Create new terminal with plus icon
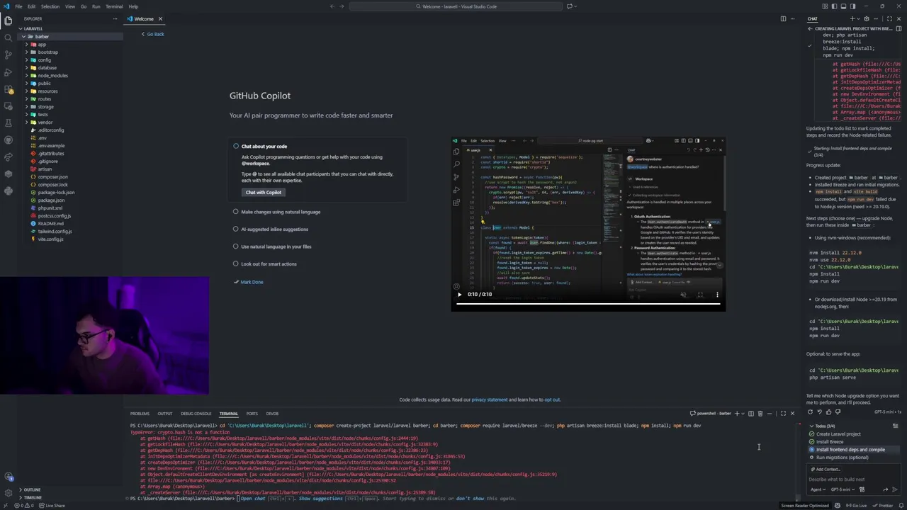The image size is (907, 510). [736, 414]
